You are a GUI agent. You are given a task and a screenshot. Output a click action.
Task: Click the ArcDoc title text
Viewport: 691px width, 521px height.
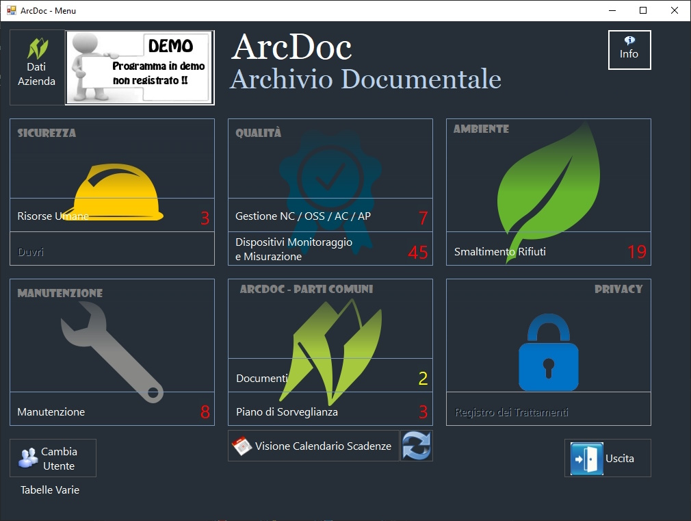tap(291, 47)
